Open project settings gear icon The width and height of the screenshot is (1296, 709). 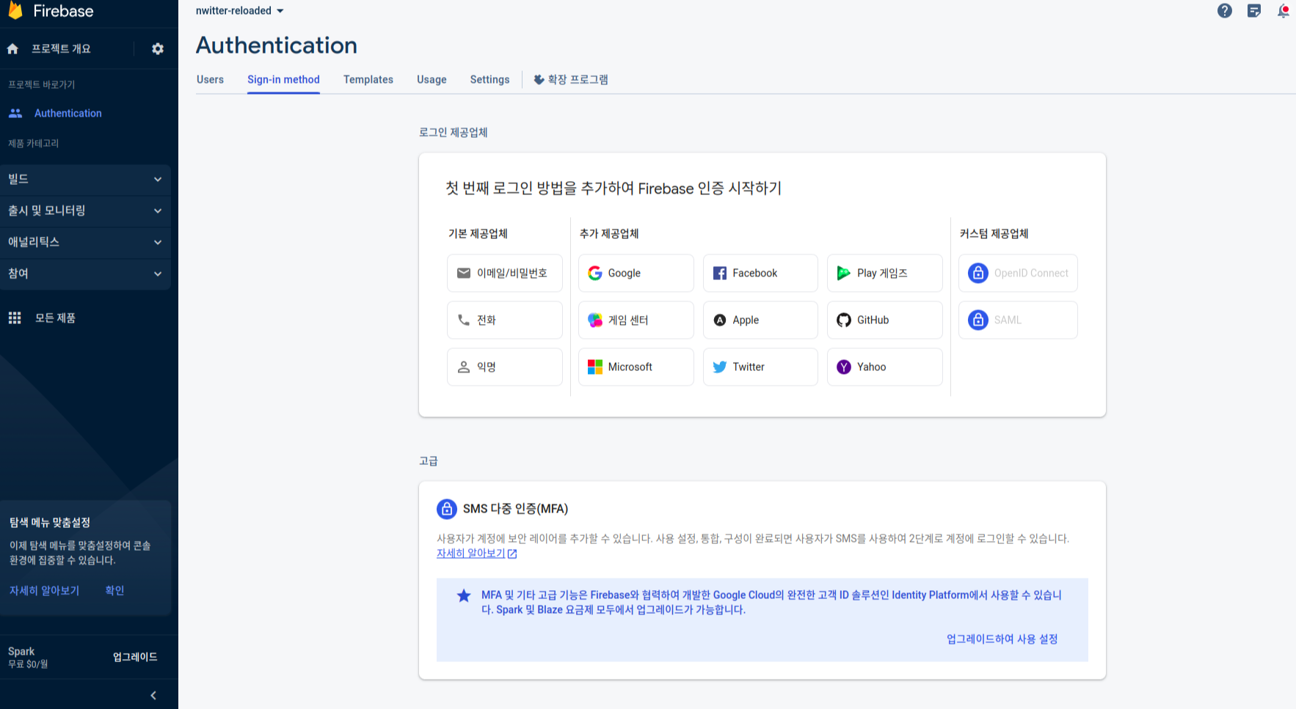[158, 48]
